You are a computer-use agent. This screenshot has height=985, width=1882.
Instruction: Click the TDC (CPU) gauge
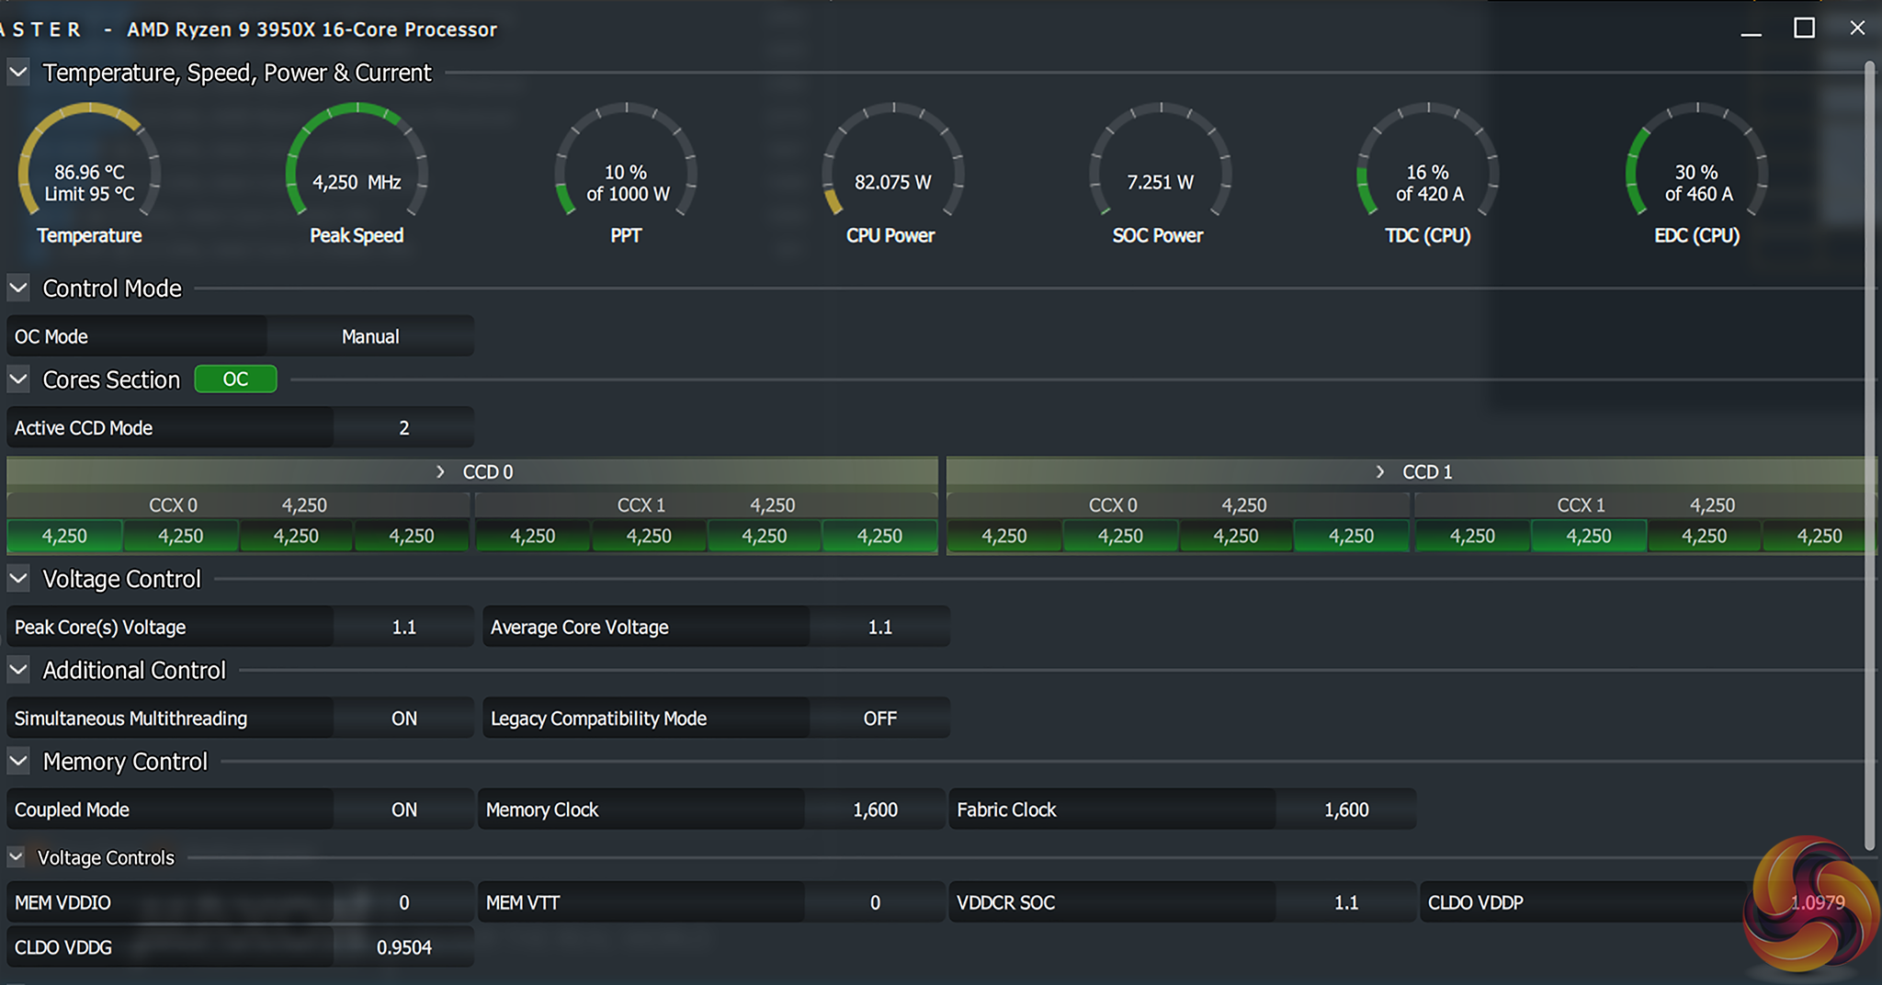pos(1428,165)
